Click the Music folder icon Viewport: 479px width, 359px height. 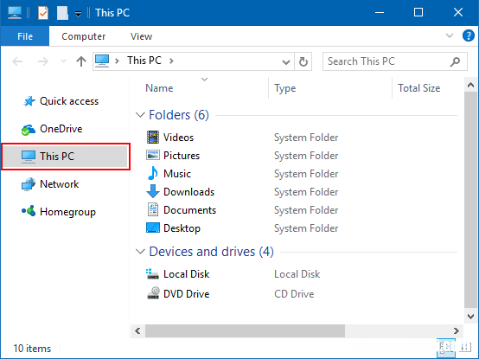[153, 173]
